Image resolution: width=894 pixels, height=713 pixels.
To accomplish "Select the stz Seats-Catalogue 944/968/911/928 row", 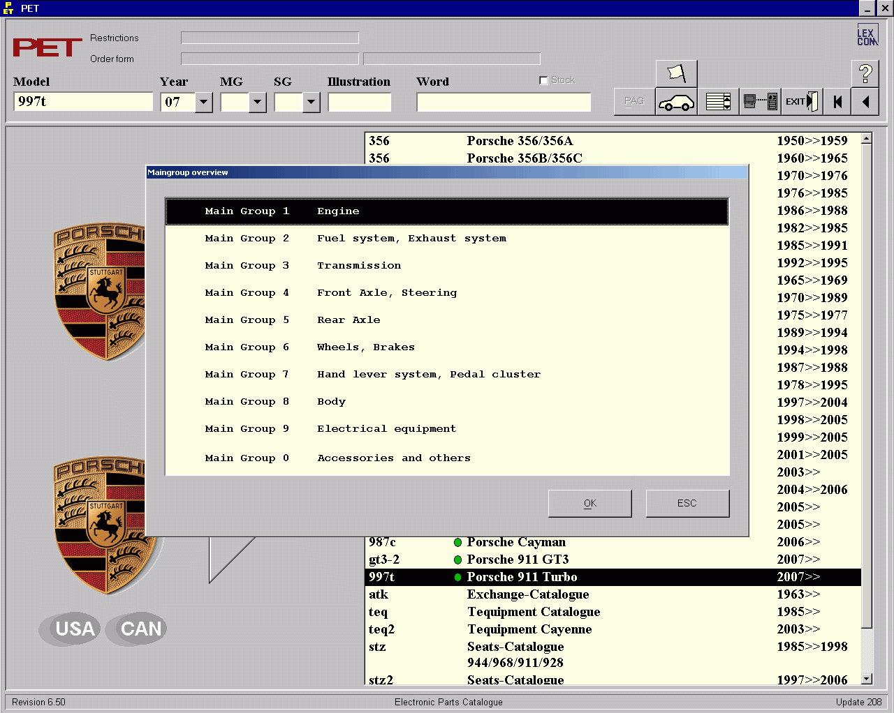I will 613,654.
